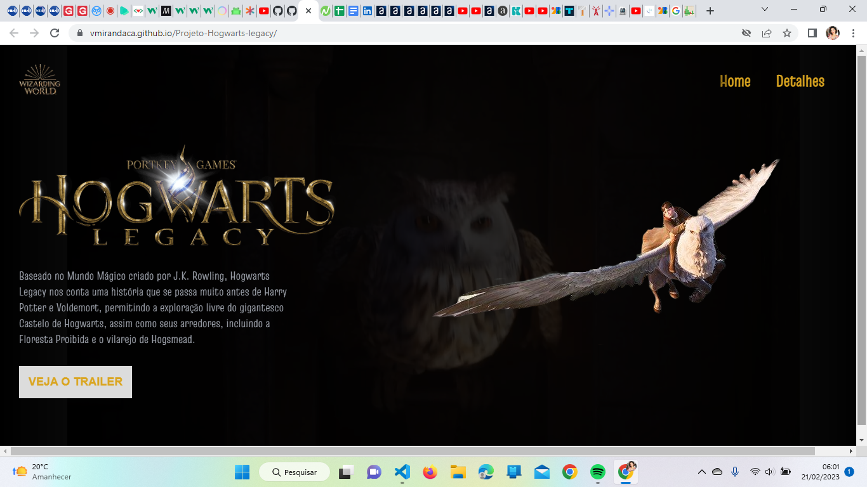Open Firefox from the taskbar

(x=428, y=472)
